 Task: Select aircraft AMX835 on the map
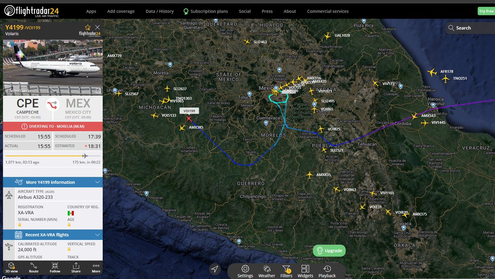(310, 175)
